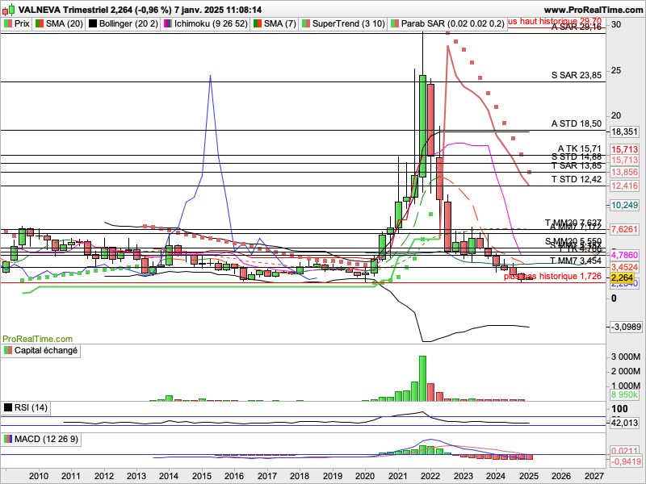
Task: Click the 'A TK 15,71' level label
Action: click(580, 148)
